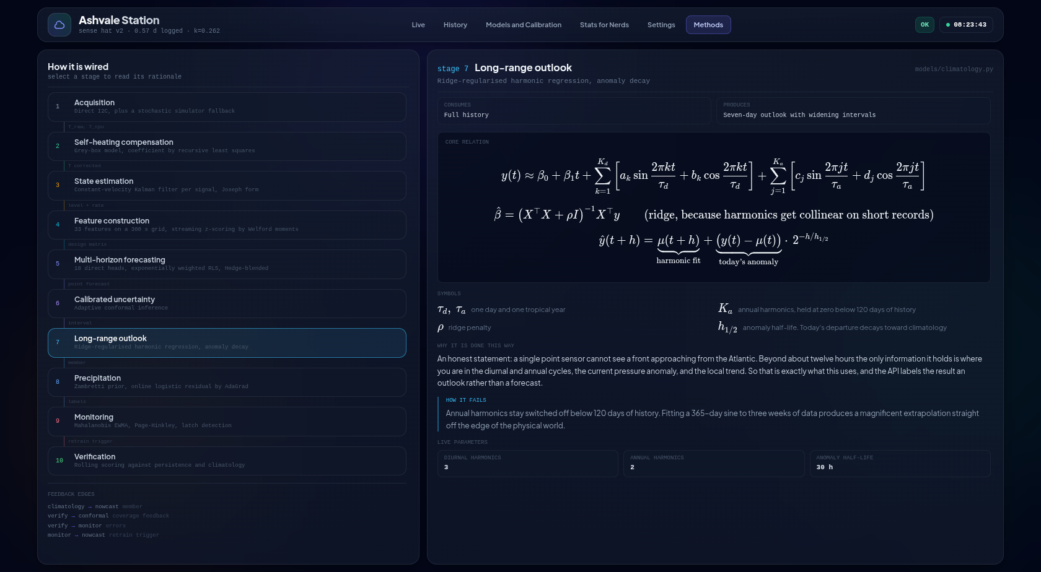Viewport: 1041px width, 572px height.
Task: Go to Stats for Nerds tab
Action: (x=604, y=25)
